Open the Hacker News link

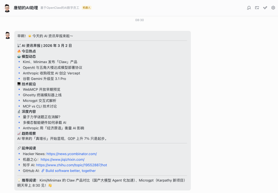pos(72,154)
